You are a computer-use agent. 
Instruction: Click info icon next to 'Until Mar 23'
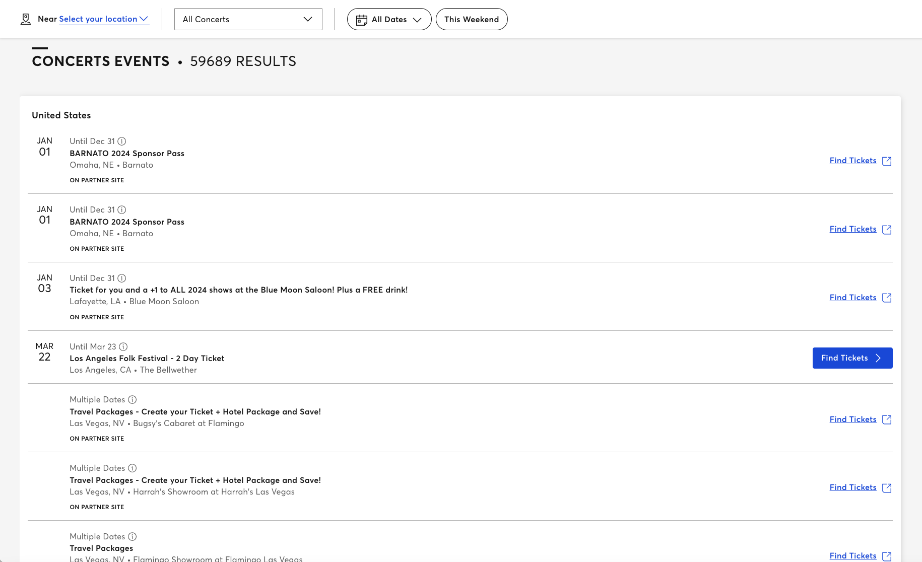tap(123, 347)
